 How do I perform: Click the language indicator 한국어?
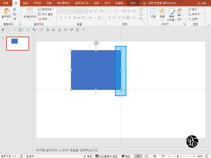tap(30, 156)
